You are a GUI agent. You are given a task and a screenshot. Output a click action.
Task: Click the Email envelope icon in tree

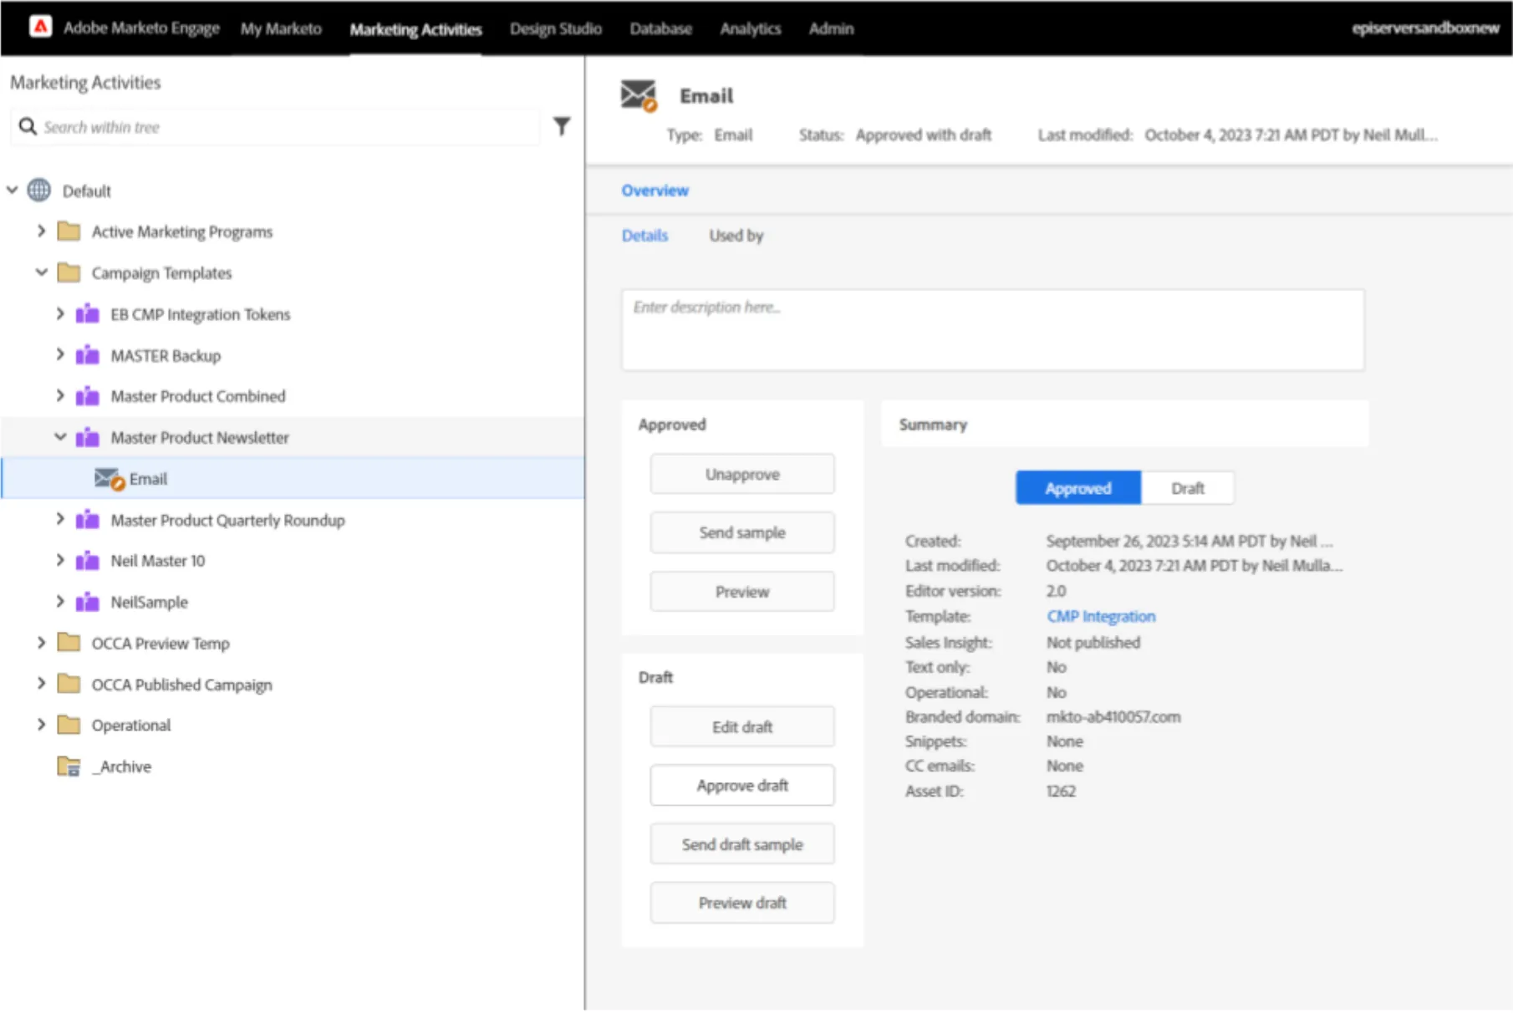coord(109,479)
